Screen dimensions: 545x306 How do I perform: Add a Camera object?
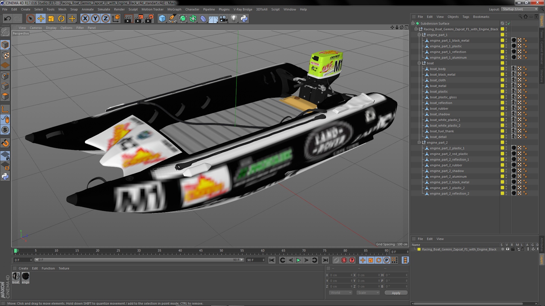[x=224, y=19]
